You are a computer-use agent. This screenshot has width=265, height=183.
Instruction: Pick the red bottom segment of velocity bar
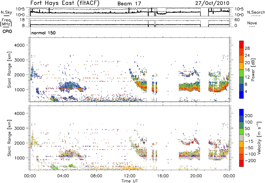pos(241,164)
